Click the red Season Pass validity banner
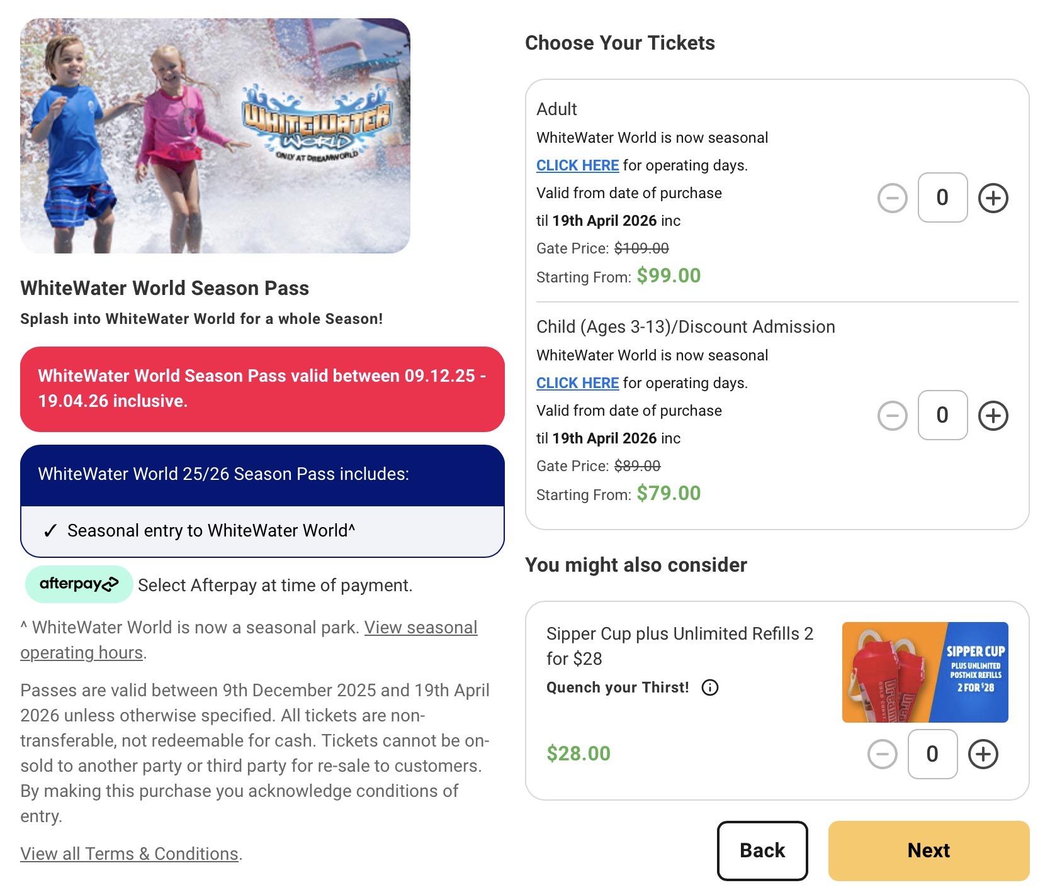The width and height of the screenshot is (1050, 895). 262,389
